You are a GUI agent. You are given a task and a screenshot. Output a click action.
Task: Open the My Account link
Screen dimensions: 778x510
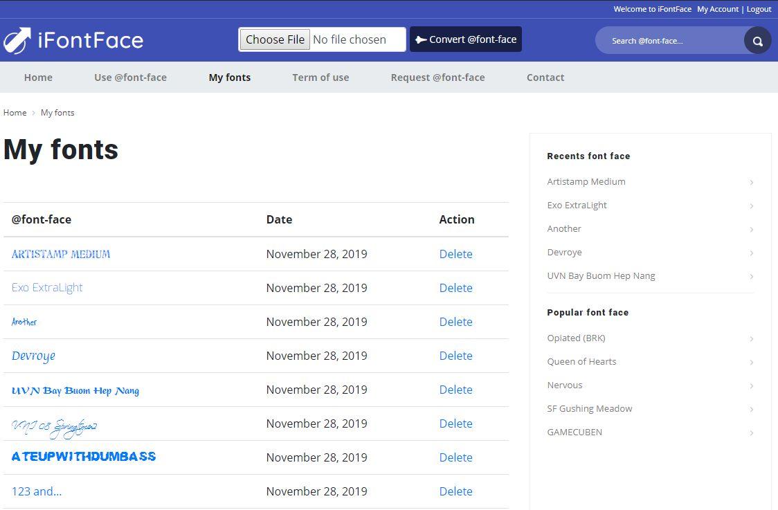718,9
